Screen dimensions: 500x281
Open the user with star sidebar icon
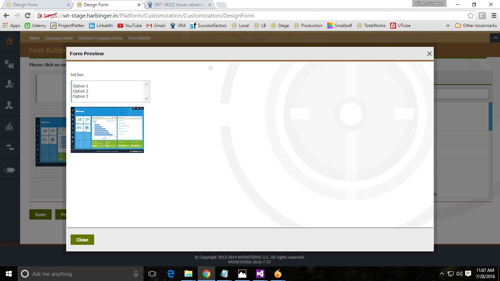point(10,84)
